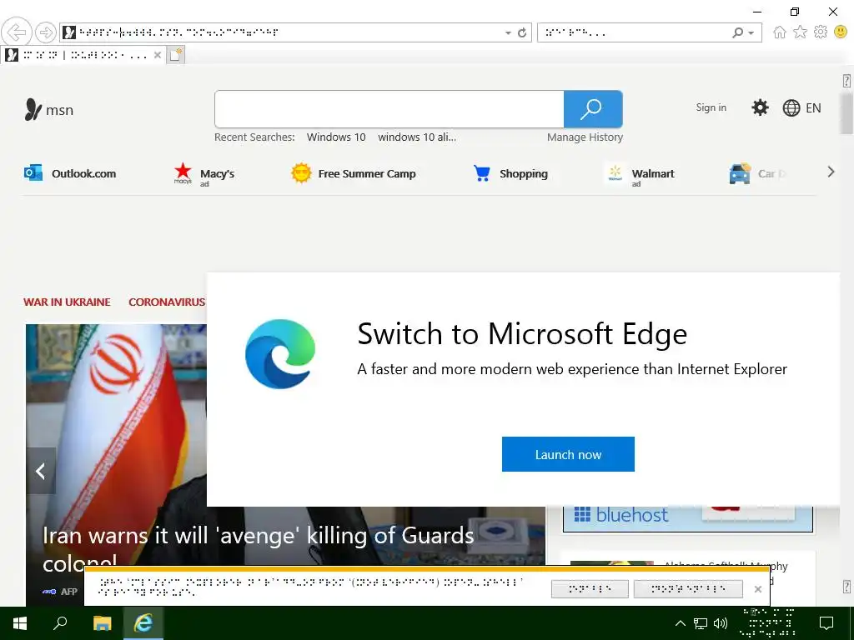Open Iran warns 'avenge' headline story
Image resolution: width=854 pixels, height=640 pixels.
pyautogui.click(x=259, y=550)
